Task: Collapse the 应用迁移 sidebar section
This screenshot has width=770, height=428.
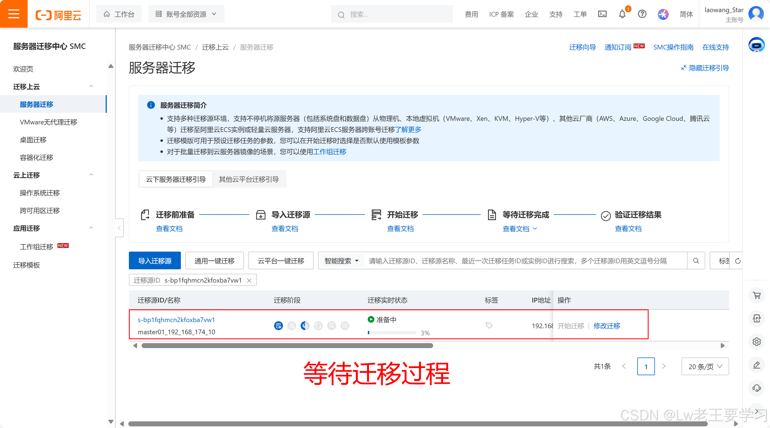Action: (x=92, y=228)
